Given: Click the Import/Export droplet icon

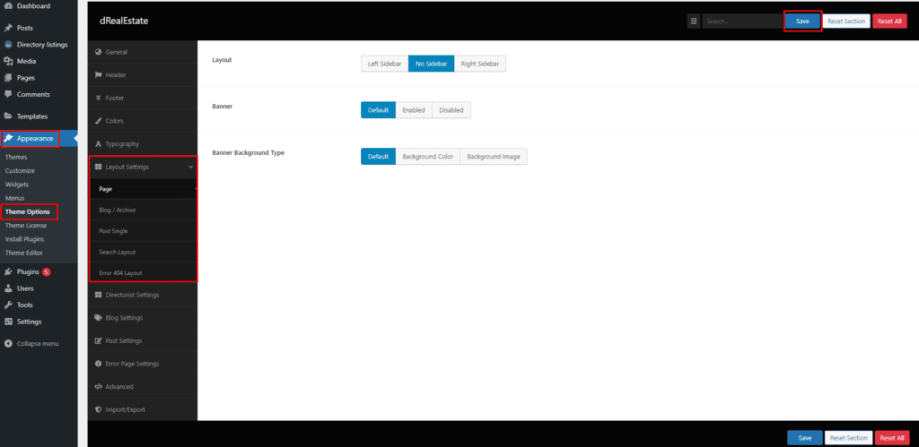Looking at the screenshot, I should tap(98, 409).
